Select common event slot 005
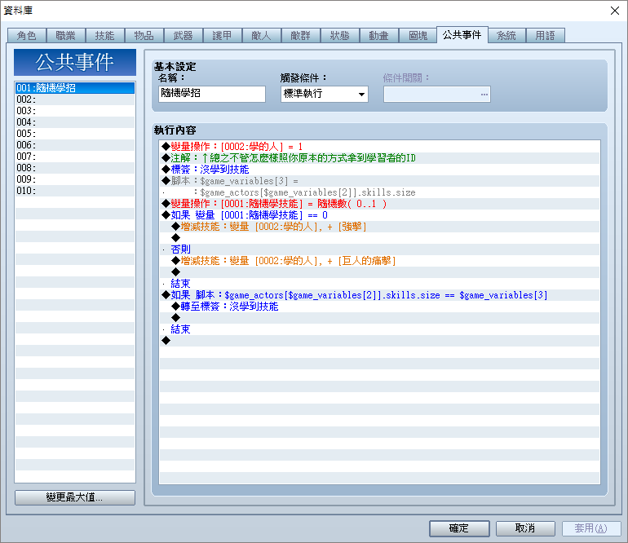This screenshot has height=543, width=628. pyautogui.click(x=75, y=134)
